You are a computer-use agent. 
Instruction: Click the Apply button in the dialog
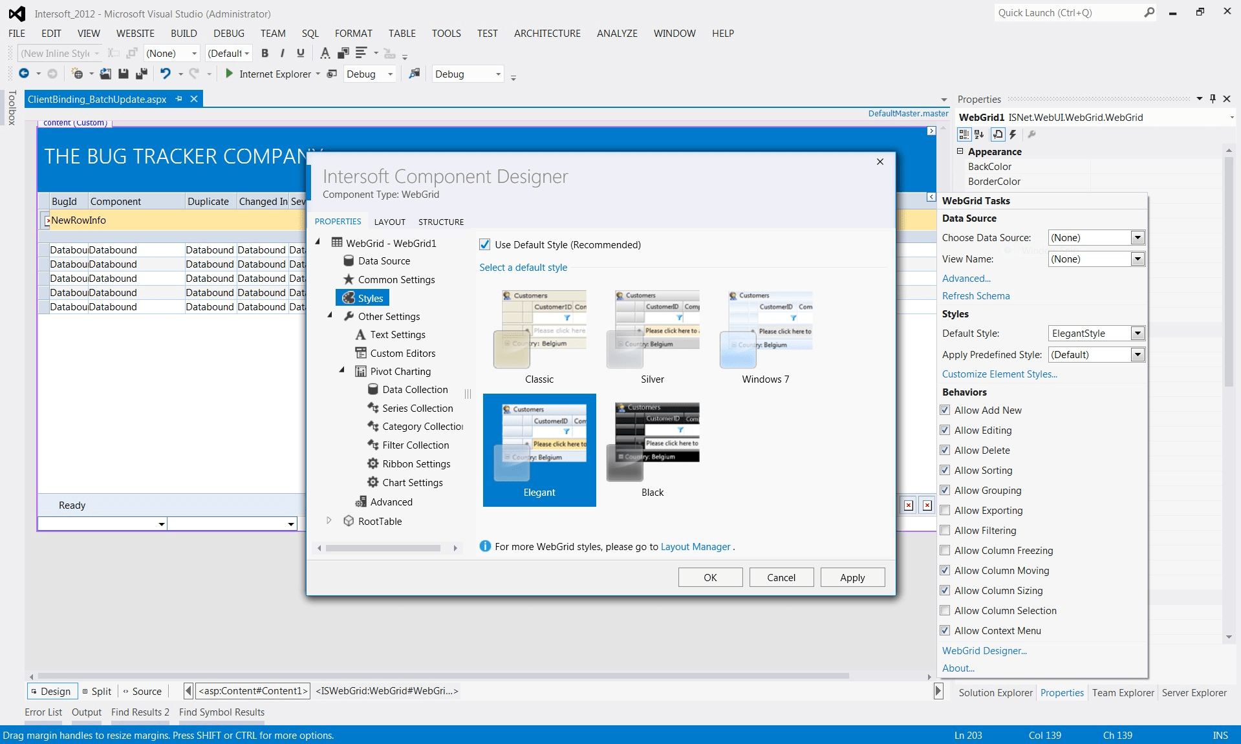pos(852,577)
